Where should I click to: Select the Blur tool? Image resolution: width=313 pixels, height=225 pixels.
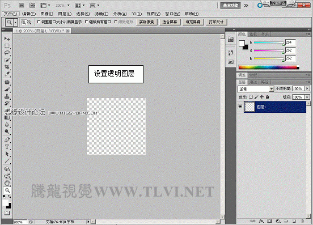[x=7, y=125]
